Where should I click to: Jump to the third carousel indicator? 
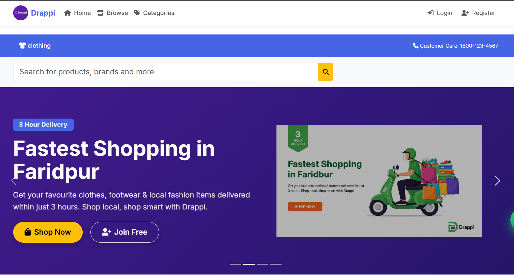pos(262,264)
